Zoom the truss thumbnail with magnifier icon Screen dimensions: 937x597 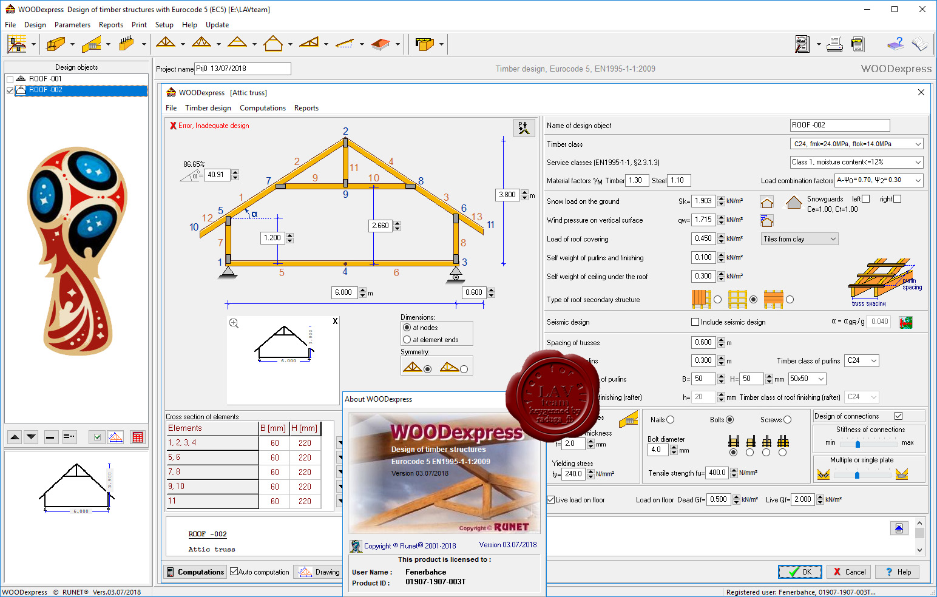pyautogui.click(x=234, y=323)
